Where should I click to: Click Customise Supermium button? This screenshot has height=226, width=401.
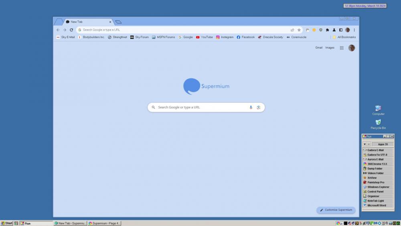(336, 210)
